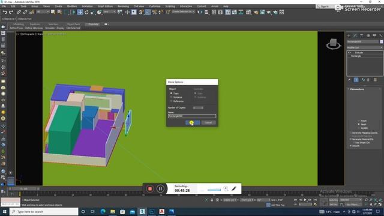The image size is (384, 216).
Task: Open the Windows Start menu
Action: [4, 212]
